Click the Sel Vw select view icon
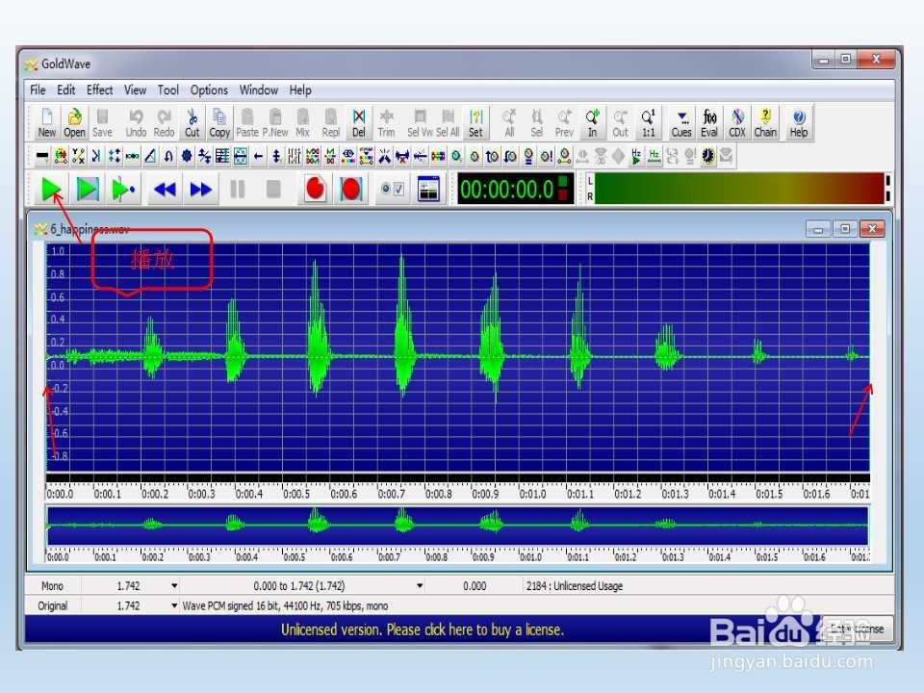 [421, 123]
